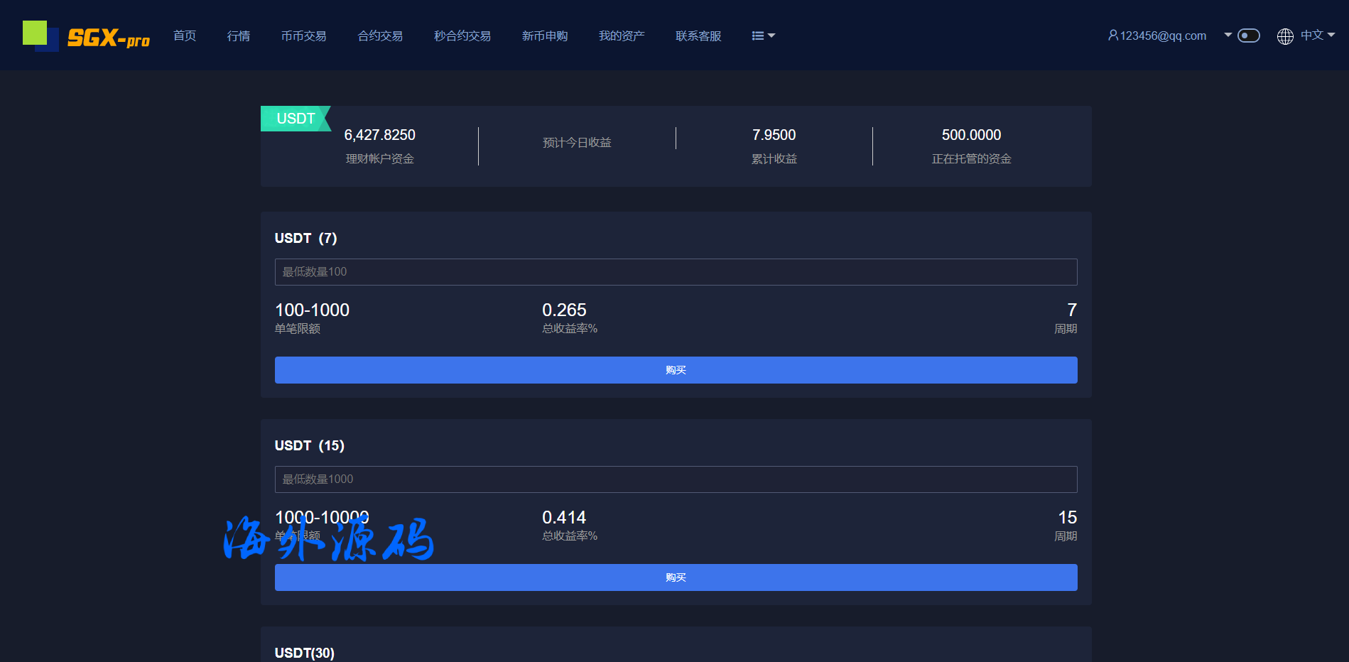
Task: Open 秒合约交易 page
Action: click(x=462, y=36)
